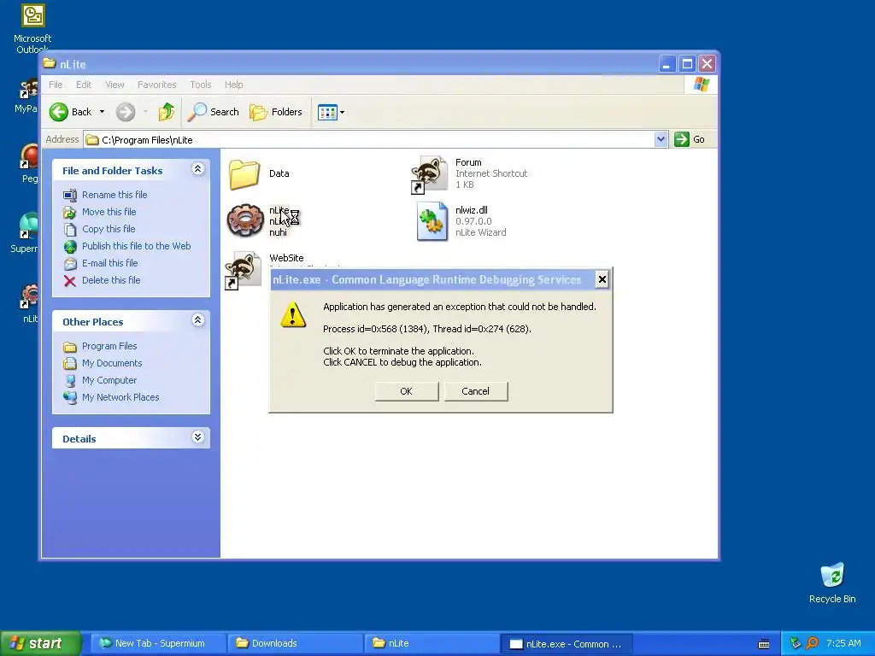875x656 pixels.
Task: Switch to New Tab - Supermium taskbar button
Action: (x=159, y=643)
